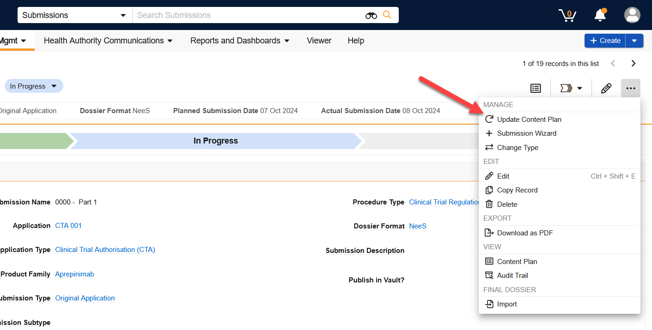Open the advanced search binoculars icon
Image resolution: width=652 pixels, height=330 pixels.
coord(371,15)
